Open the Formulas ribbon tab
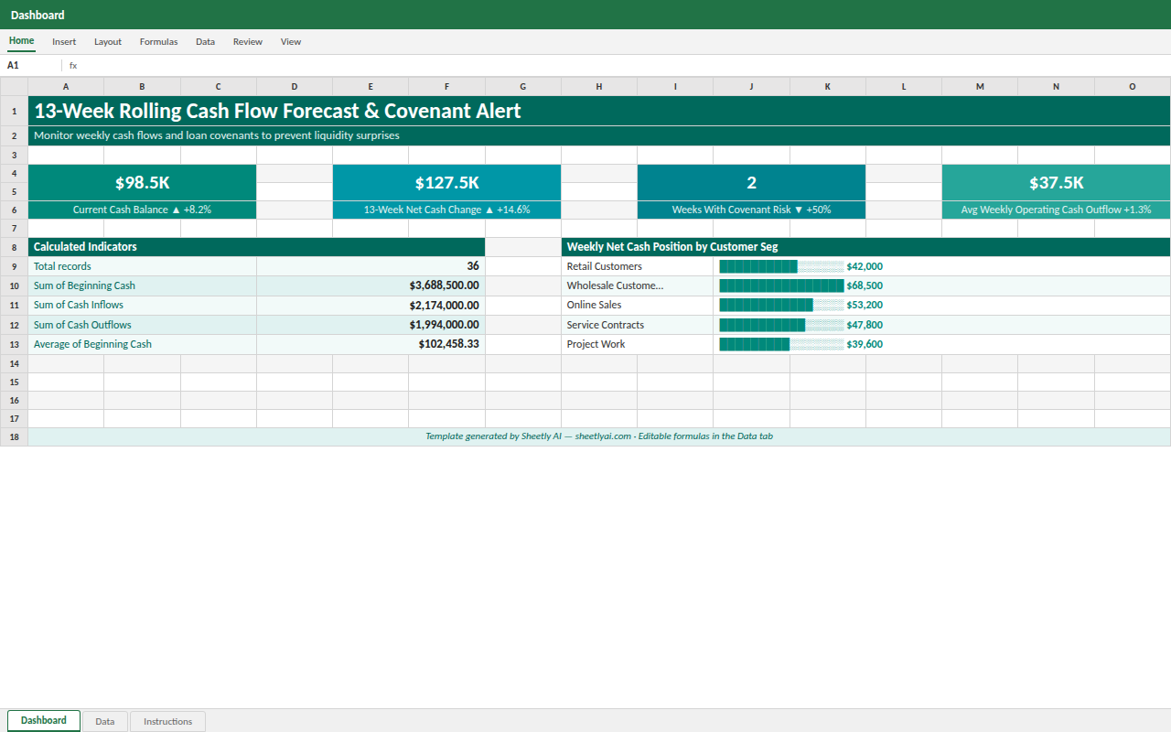The width and height of the screenshot is (1171, 732). click(158, 42)
